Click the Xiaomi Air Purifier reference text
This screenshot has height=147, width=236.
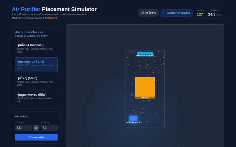click(31, 36)
